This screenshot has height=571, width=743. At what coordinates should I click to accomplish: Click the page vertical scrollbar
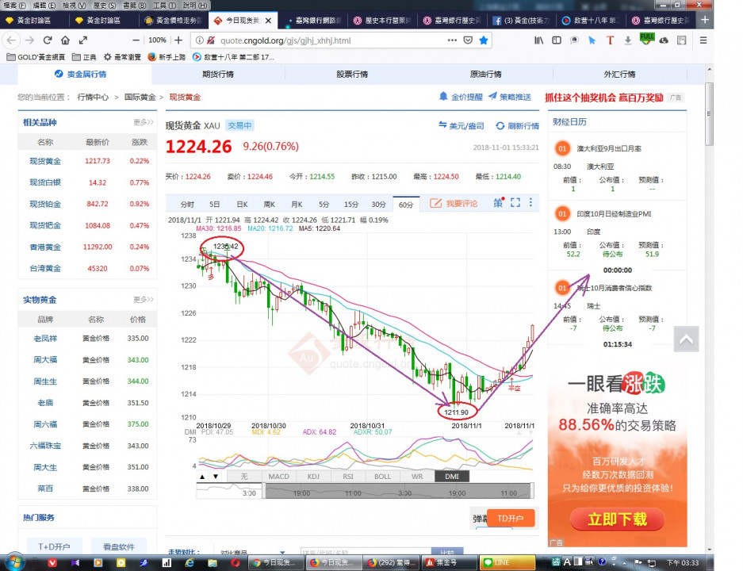coord(709,113)
